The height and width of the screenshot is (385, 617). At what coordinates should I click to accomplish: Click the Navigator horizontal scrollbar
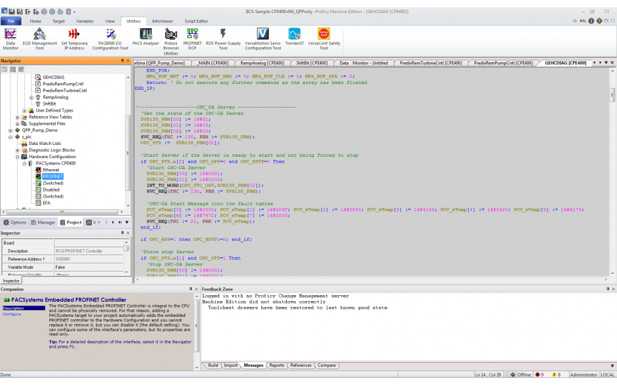[x=62, y=212]
